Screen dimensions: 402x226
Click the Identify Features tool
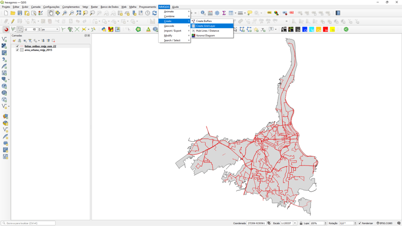coord(203,13)
